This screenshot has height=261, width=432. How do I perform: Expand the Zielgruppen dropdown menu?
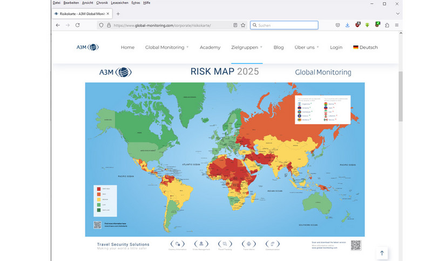pos(246,47)
